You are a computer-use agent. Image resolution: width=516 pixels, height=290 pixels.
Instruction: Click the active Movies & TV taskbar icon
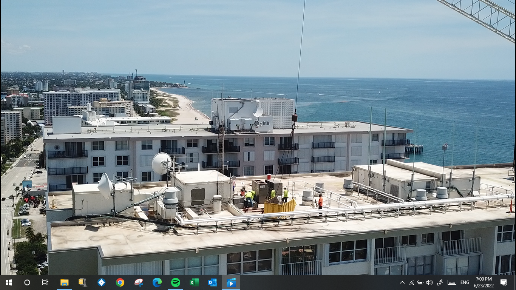(x=231, y=282)
